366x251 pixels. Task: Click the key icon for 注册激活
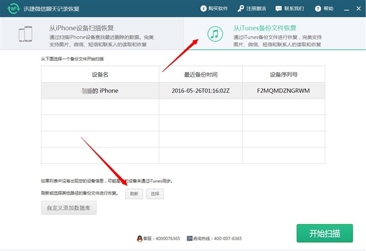tap(241, 9)
